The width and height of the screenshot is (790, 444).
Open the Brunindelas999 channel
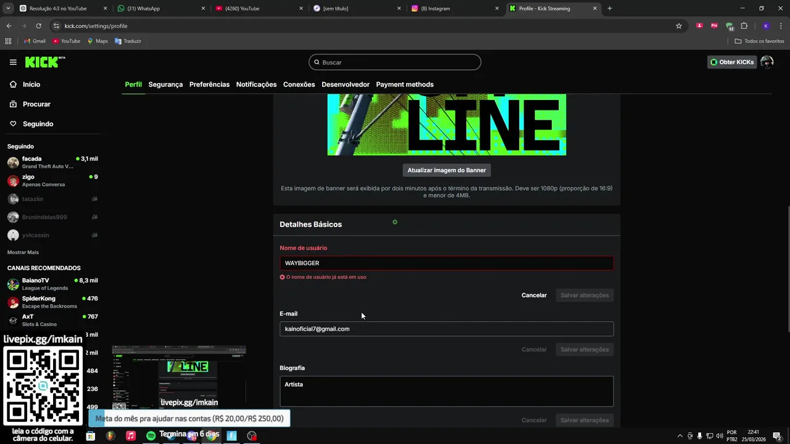click(52, 217)
